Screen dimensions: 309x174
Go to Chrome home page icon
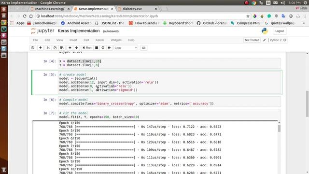click(31, 16)
